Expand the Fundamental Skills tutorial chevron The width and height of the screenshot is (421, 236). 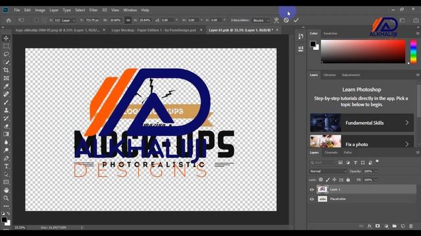pos(407,123)
